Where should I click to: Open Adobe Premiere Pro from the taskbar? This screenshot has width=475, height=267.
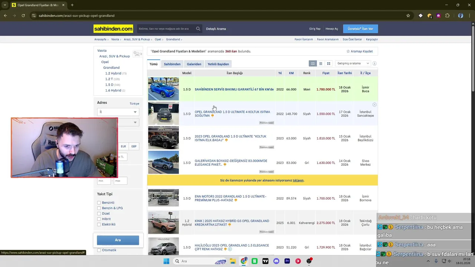click(287, 261)
